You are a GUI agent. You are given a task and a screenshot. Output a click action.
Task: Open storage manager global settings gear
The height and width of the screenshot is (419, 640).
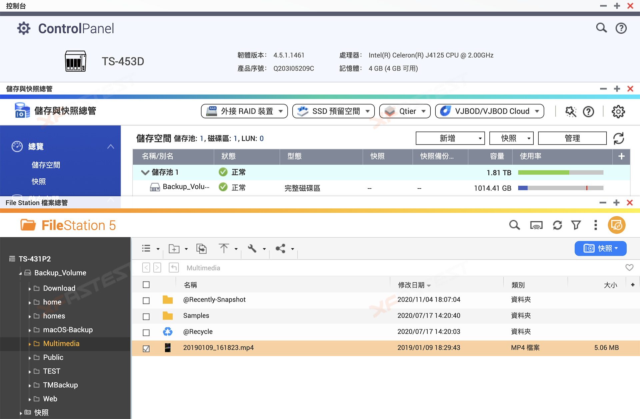pos(618,111)
